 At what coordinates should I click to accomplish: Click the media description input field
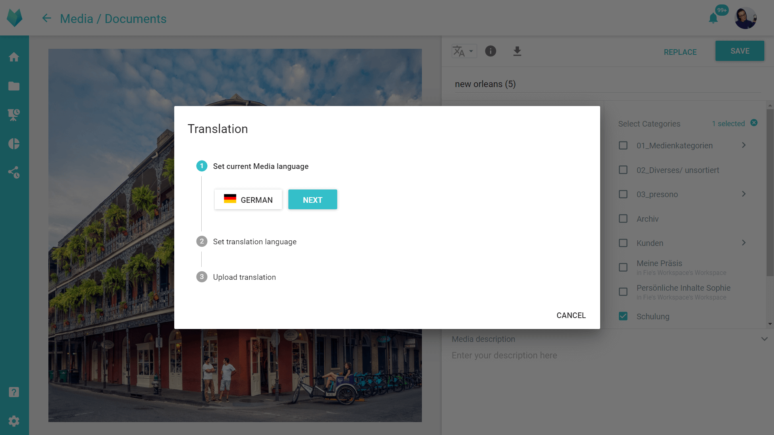click(x=608, y=355)
